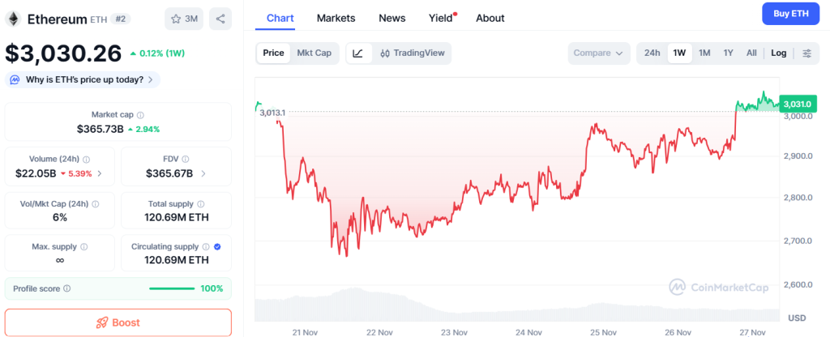Click the share icon next to Ethereum

pyautogui.click(x=220, y=19)
